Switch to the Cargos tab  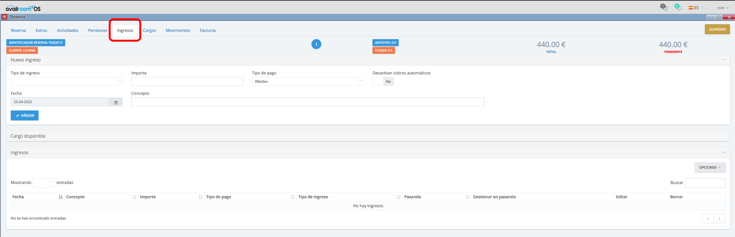pos(149,31)
